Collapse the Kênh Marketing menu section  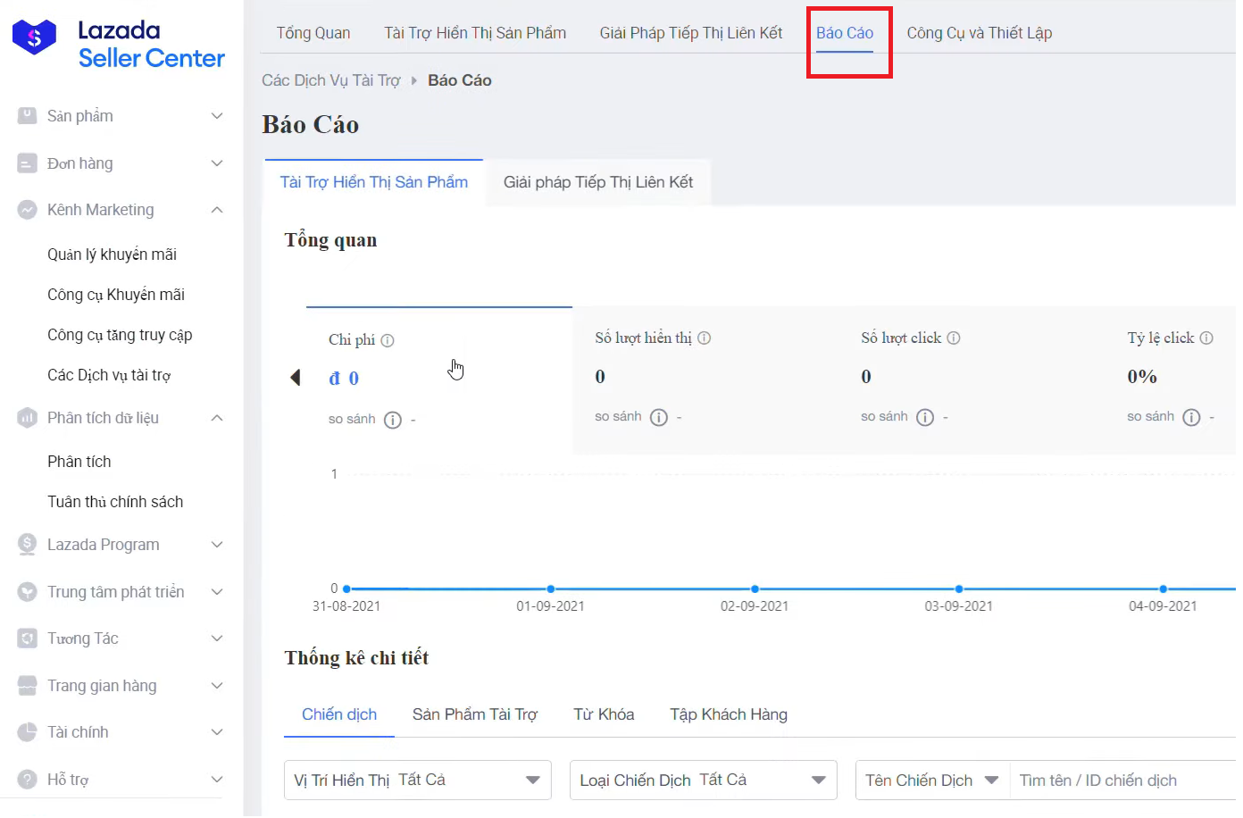216,210
